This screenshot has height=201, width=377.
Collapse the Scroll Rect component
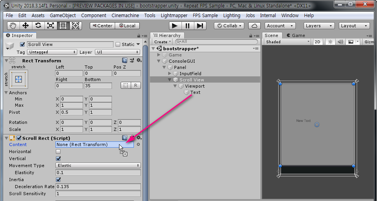point(7,138)
